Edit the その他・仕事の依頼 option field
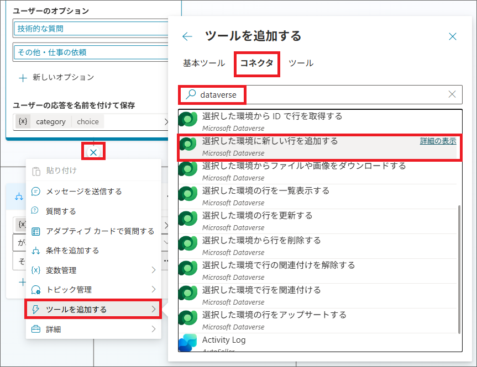The image size is (477, 367). tap(91, 52)
